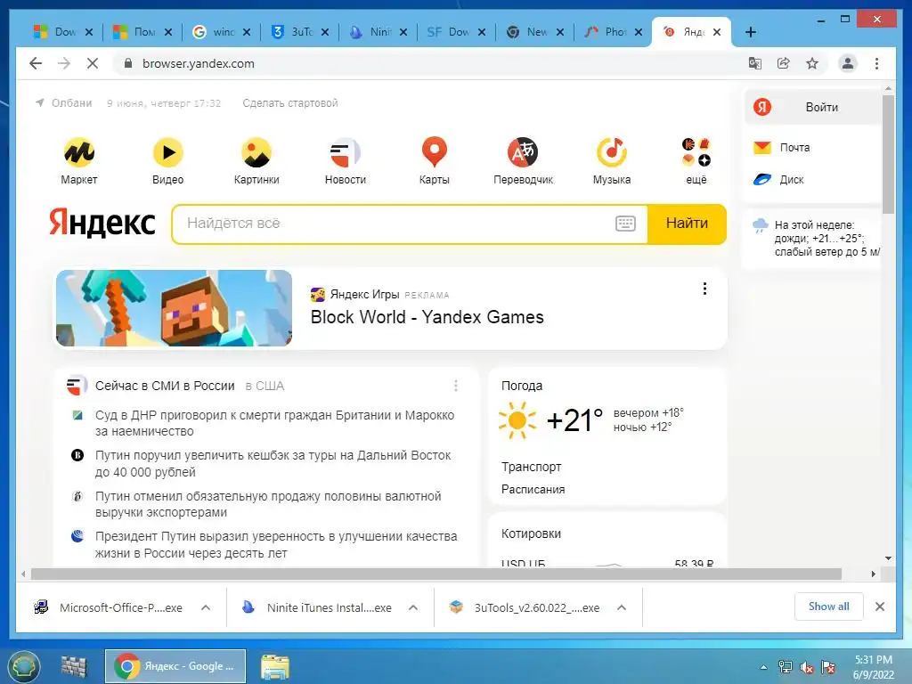Open the on-screen keyboard icon in search box

click(625, 224)
